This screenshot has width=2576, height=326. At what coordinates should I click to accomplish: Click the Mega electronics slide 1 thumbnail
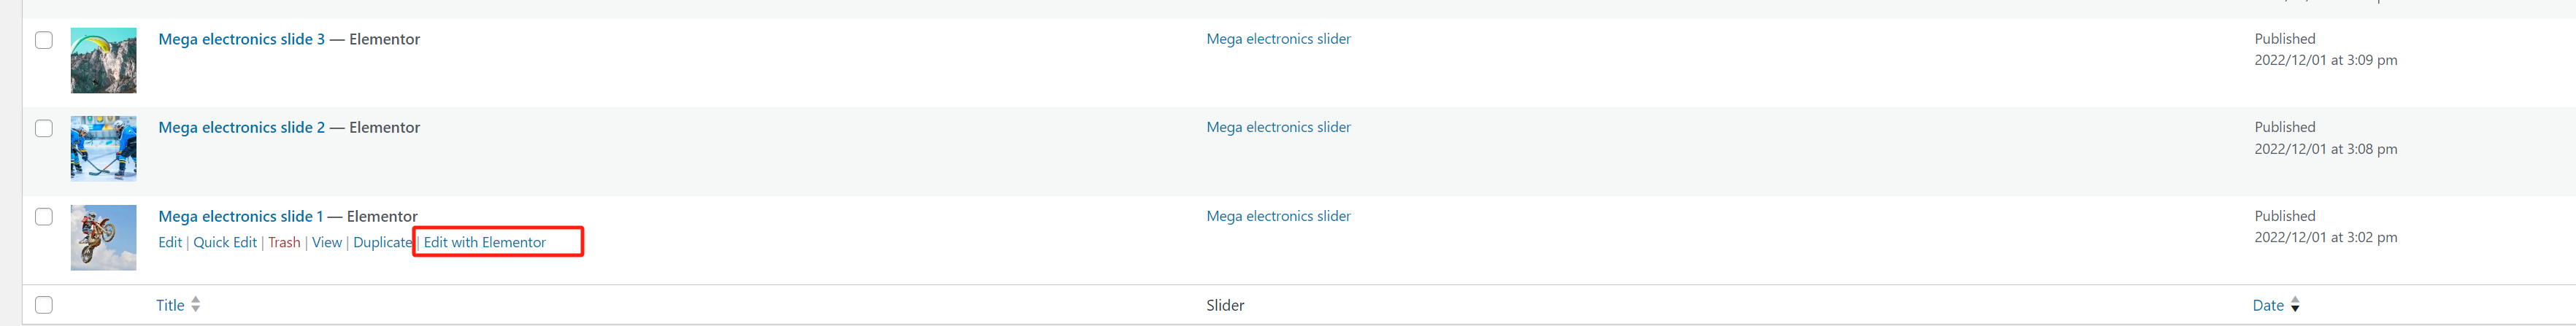(103, 237)
